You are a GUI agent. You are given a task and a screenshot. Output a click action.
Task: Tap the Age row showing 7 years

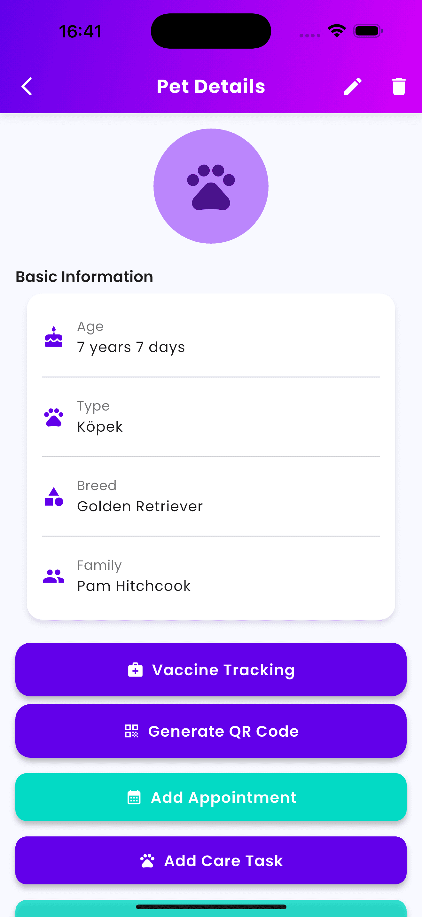211,337
